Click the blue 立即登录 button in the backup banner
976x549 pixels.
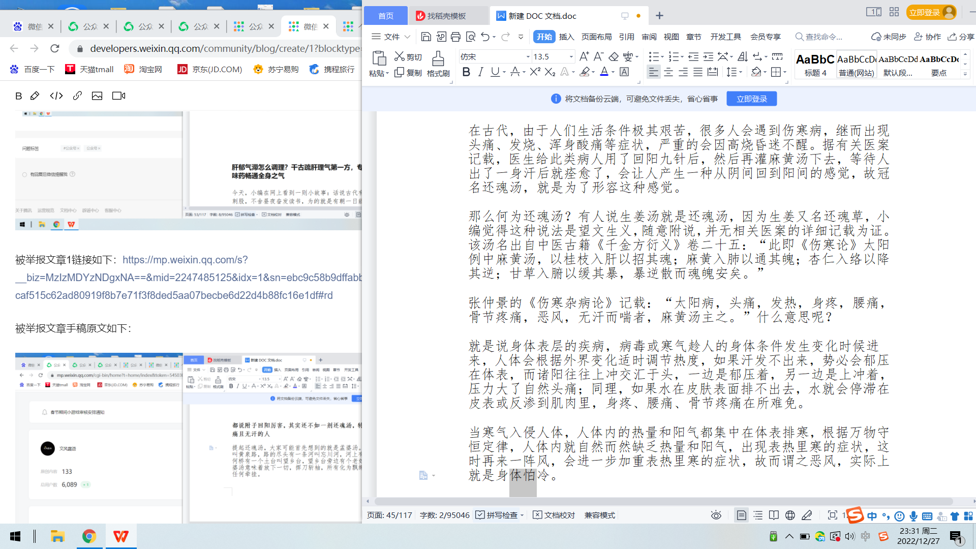coord(751,99)
